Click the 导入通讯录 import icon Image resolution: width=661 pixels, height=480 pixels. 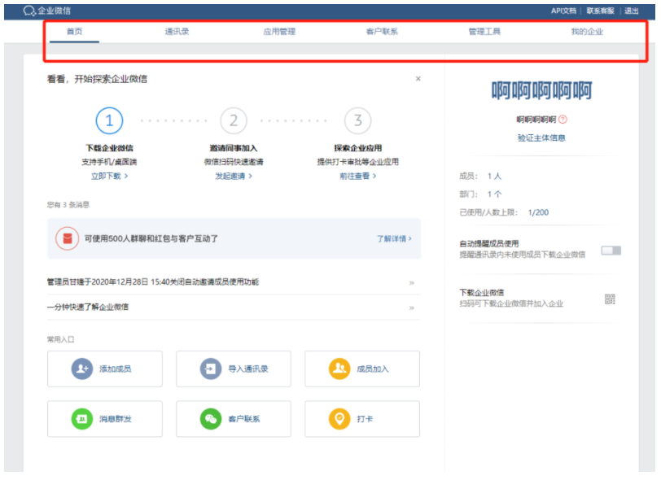(x=210, y=369)
